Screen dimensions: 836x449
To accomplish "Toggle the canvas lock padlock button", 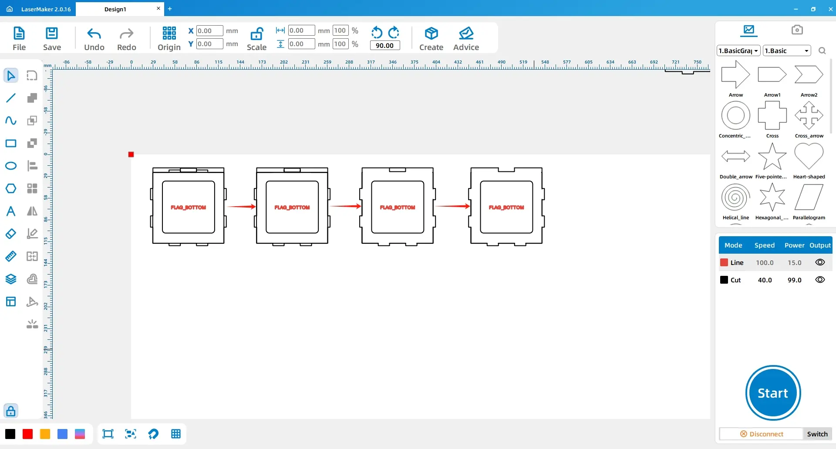I will [x=11, y=411].
